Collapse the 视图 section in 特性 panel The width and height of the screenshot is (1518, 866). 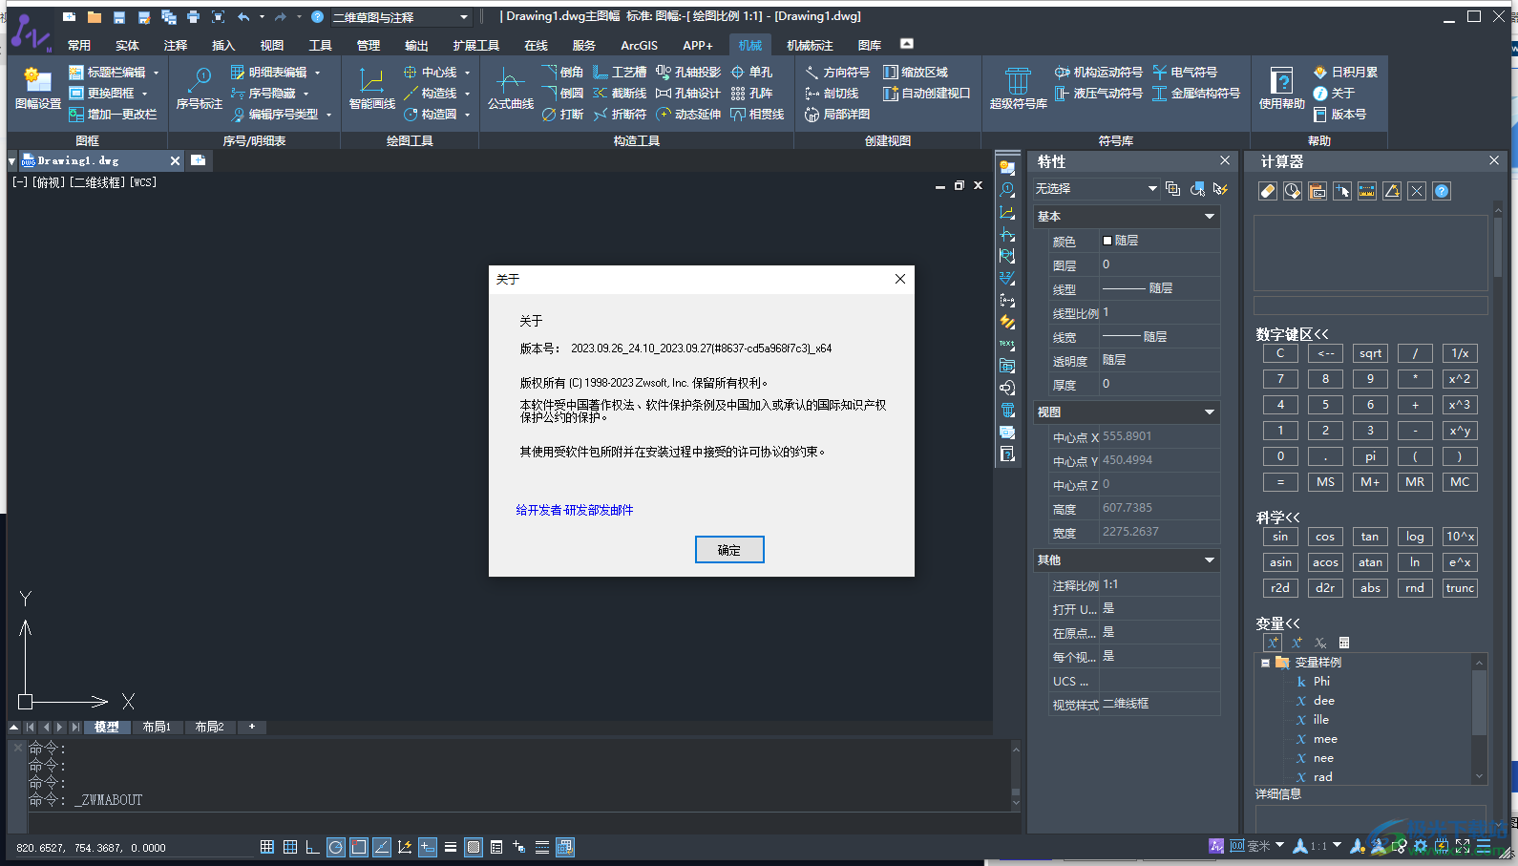tap(1210, 412)
